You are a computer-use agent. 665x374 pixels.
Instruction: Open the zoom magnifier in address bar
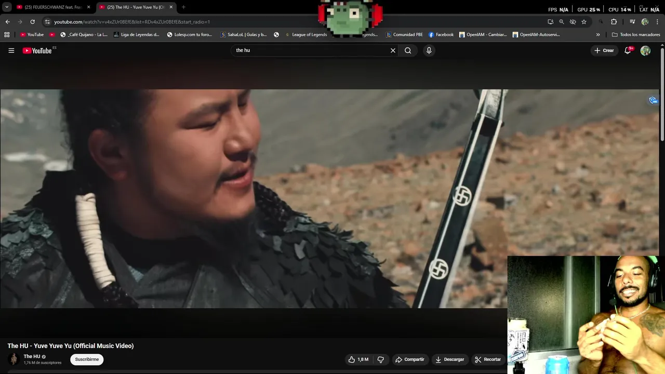click(x=562, y=22)
